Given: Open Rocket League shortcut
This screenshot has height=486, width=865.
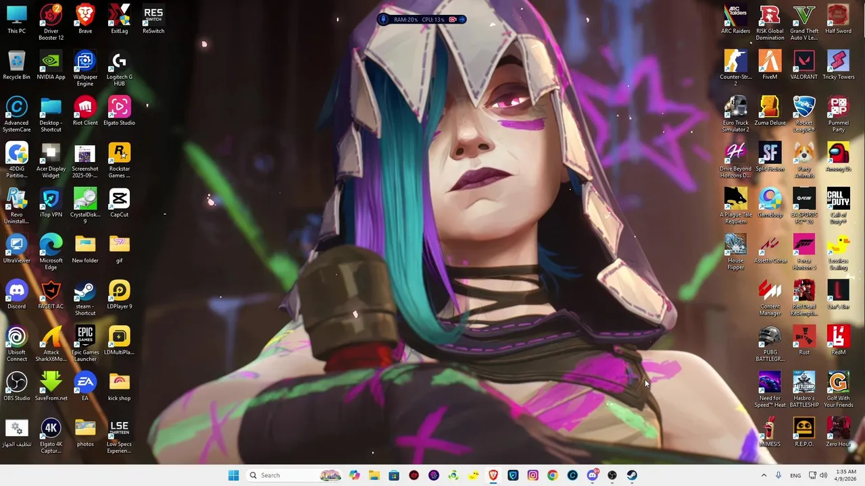Looking at the screenshot, I should [804, 115].
